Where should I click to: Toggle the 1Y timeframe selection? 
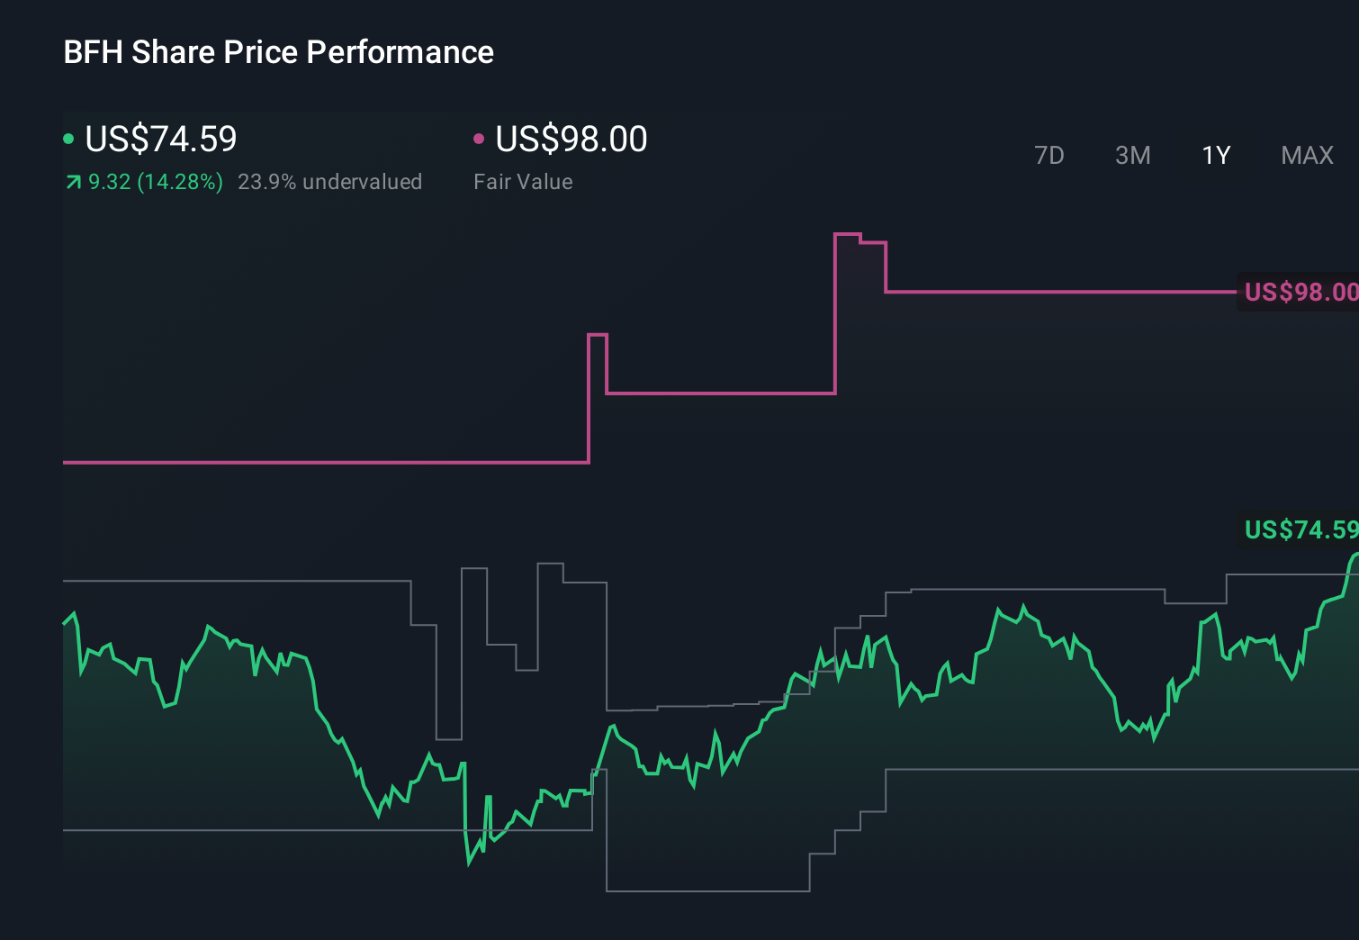click(1215, 155)
